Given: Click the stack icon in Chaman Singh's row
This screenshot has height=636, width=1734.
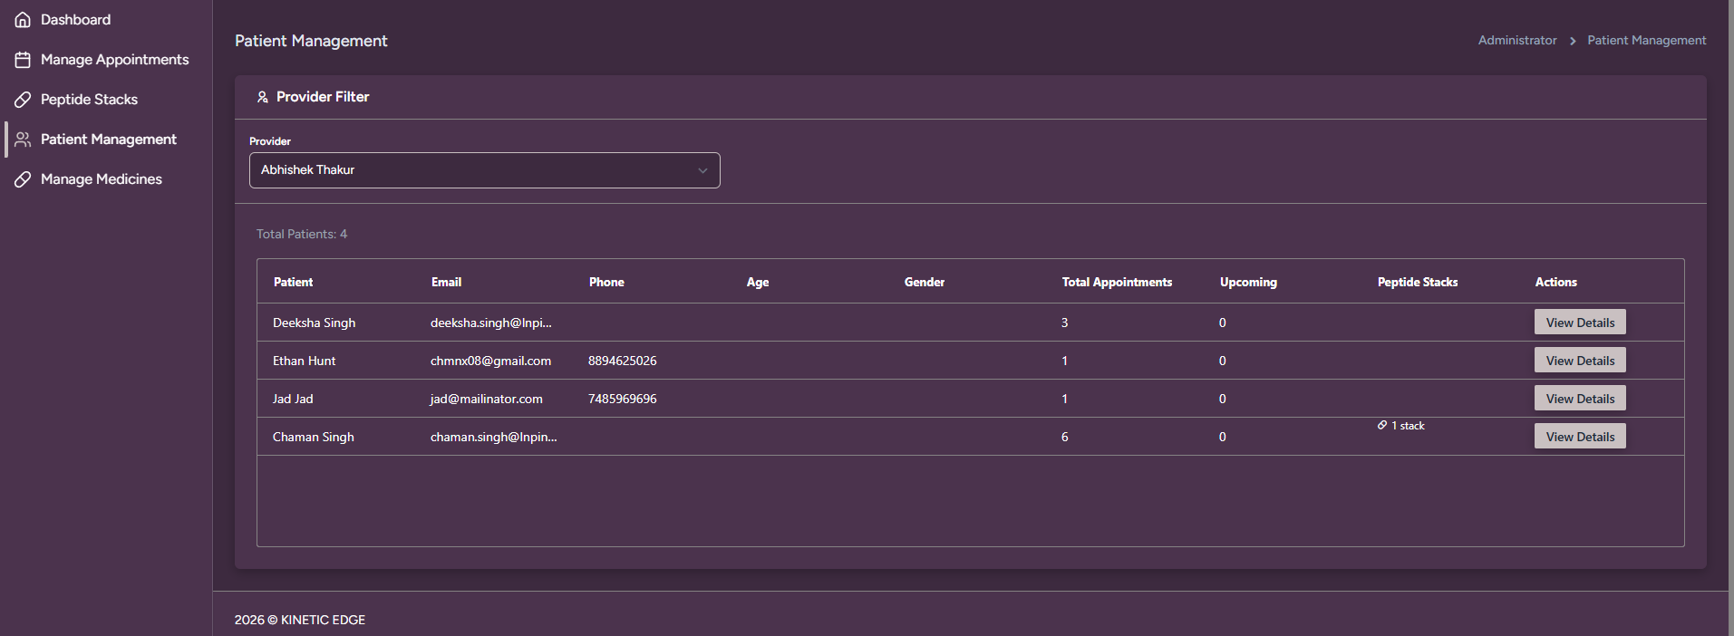Looking at the screenshot, I should coord(1382,425).
